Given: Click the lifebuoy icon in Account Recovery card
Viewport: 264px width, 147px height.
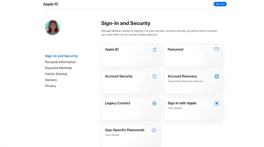Looking at the screenshot, I should pos(217,76).
